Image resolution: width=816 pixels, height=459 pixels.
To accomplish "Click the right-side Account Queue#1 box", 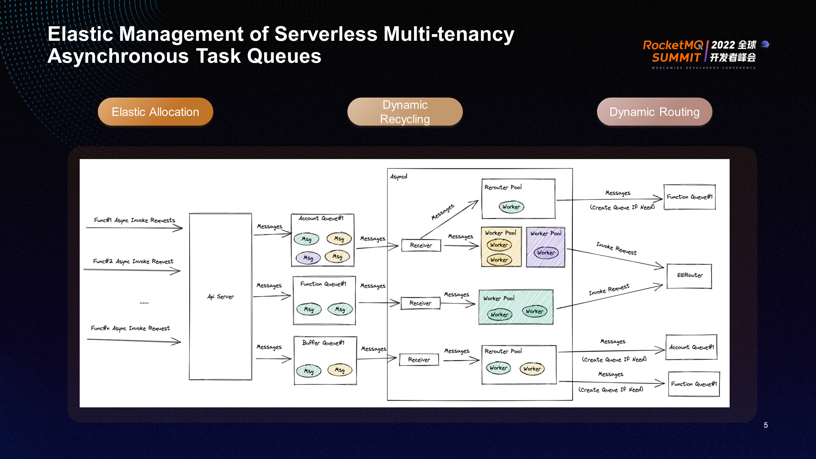I will point(691,347).
